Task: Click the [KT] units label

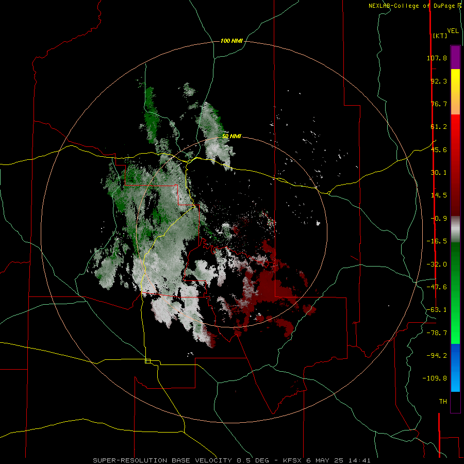Action: (440, 36)
